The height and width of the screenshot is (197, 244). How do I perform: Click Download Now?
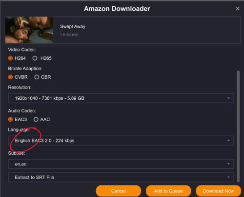click(x=219, y=191)
